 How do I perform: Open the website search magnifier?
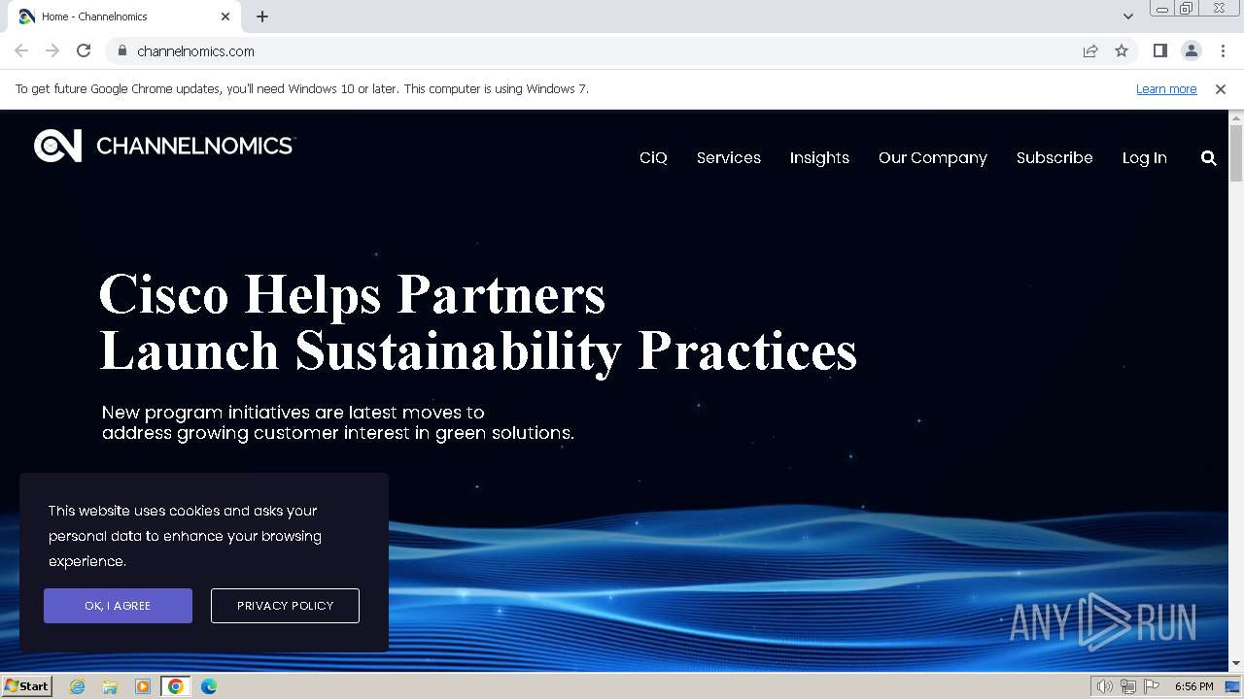pos(1208,157)
